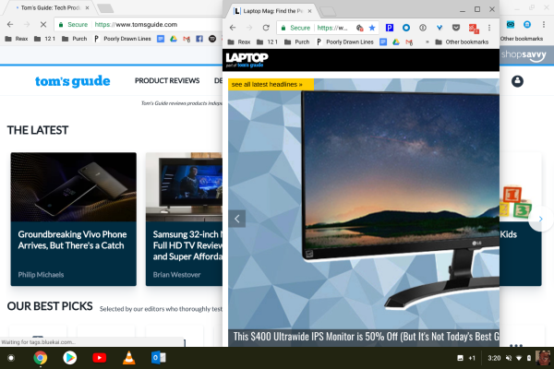Open the Google Drive bookmark in Tom's Guide window
This screenshot has height=369, width=554.
(174, 39)
